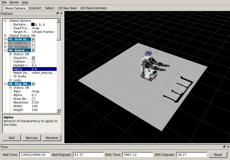Expand the Links node under Robot Model
Screen dimensions: 230x160
click(x=10, y=80)
